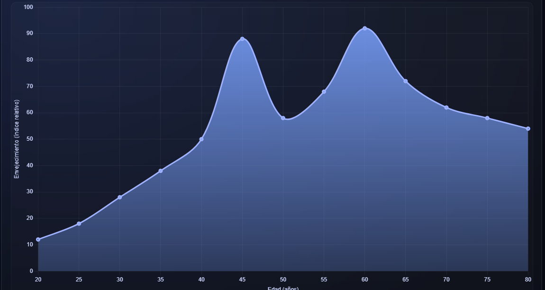Select the data marker at age 35

pyautogui.click(x=161, y=171)
